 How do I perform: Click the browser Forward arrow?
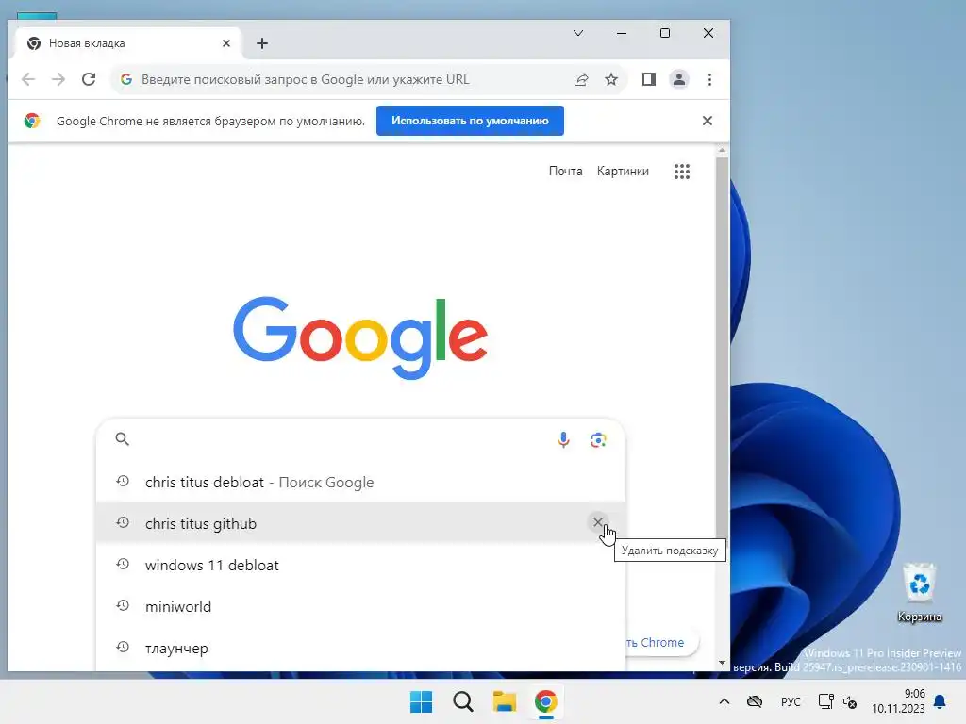click(x=58, y=79)
